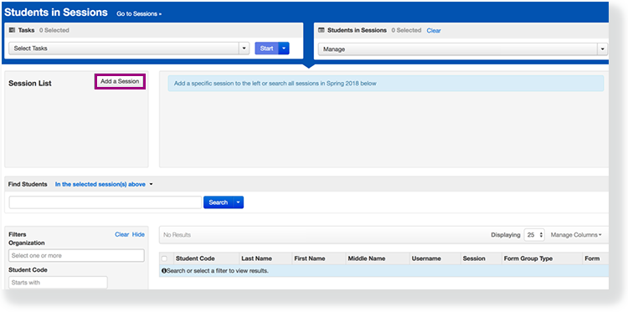The height and width of the screenshot is (312, 628).
Task: Hide the Filters panel
Action: pos(138,234)
